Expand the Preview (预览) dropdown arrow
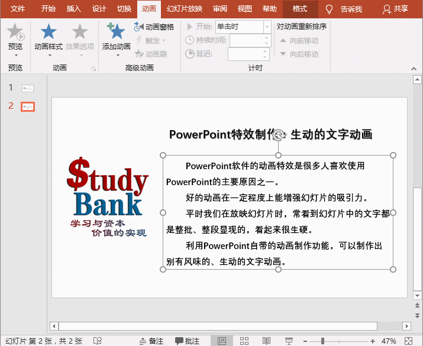Screen dimensions: 423x346 pos(16,55)
